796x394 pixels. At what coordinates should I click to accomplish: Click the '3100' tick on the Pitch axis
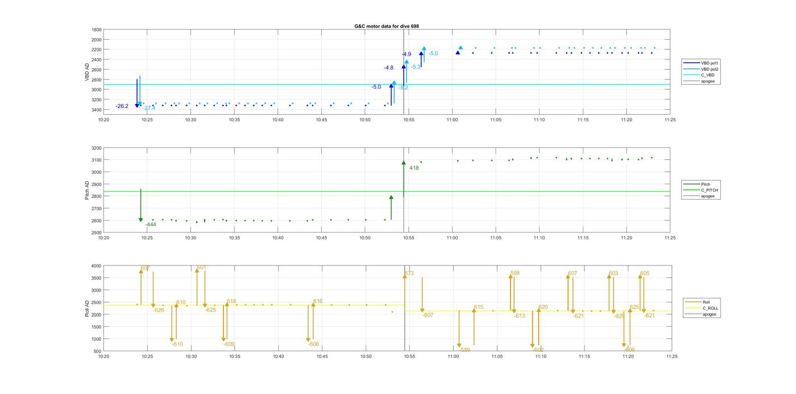pyautogui.click(x=97, y=160)
